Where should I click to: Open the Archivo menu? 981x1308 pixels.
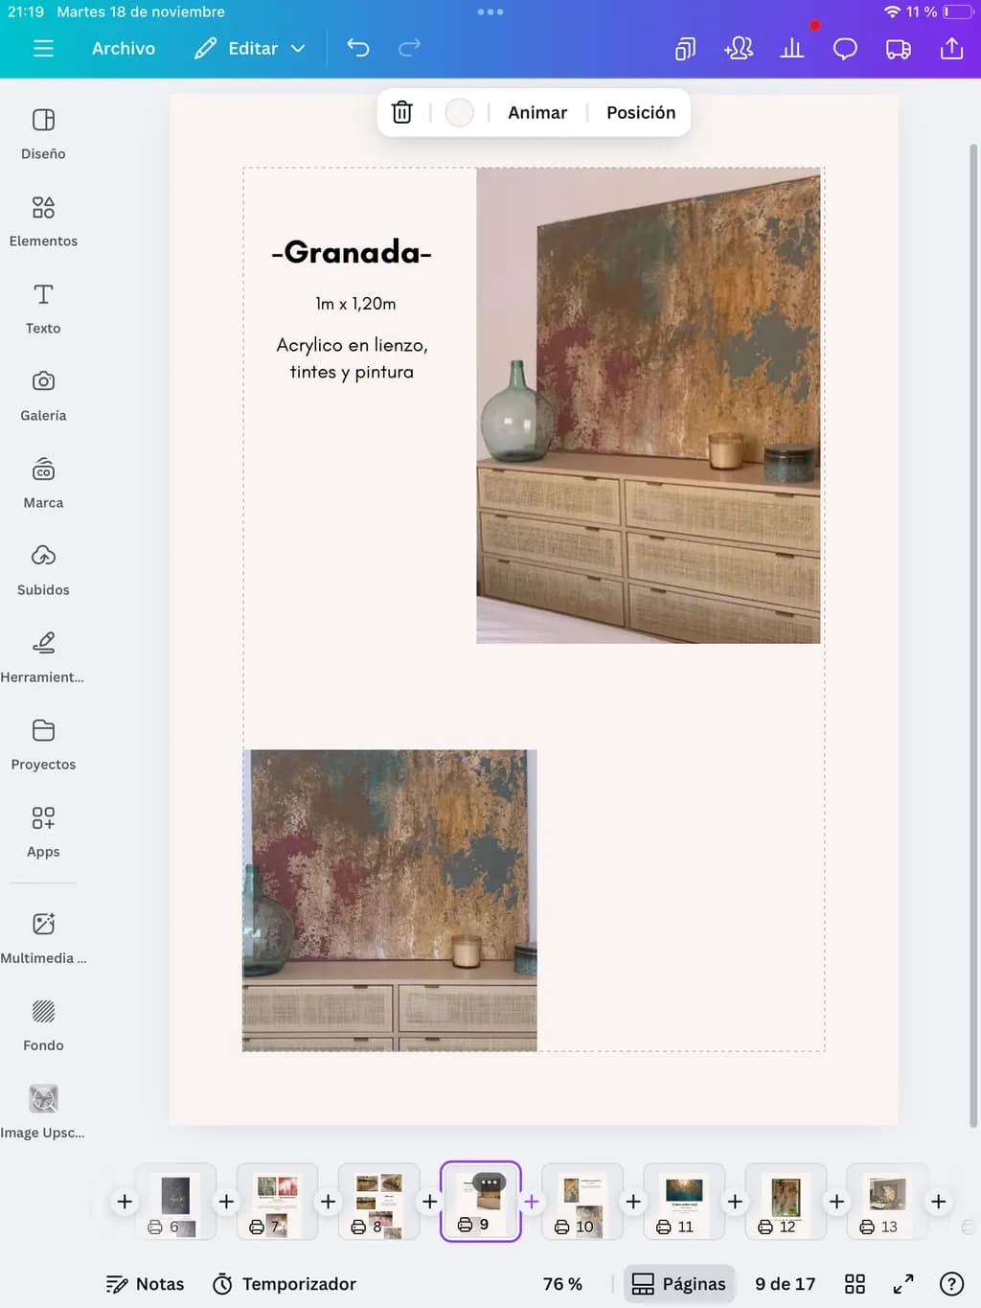(124, 48)
